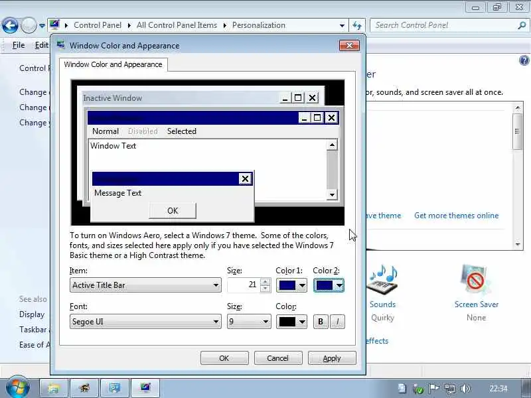This screenshot has height=398, width=531.
Task: Open the Control Panel help icon
Action: coord(524,60)
